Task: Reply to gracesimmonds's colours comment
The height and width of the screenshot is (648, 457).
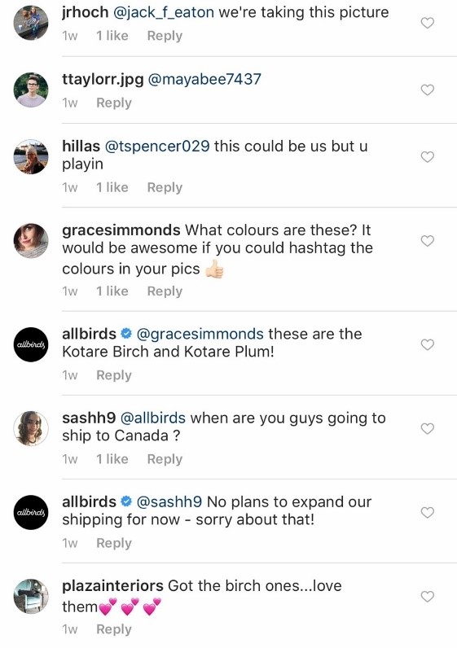Action: 165,291
